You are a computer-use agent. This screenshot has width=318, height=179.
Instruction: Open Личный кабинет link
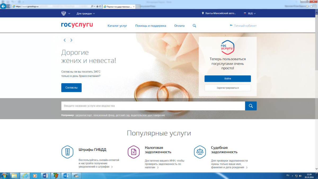tap(243, 26)
